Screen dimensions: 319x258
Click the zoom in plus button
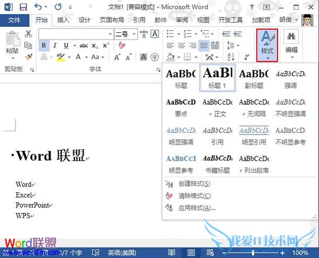click(x=282, y=253)
